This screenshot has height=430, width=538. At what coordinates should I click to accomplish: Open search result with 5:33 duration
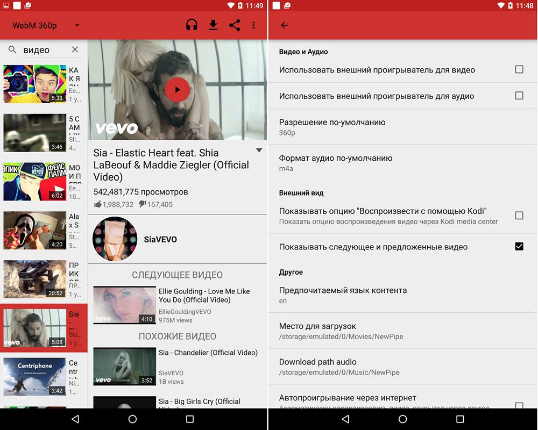(x=44, y=84)
